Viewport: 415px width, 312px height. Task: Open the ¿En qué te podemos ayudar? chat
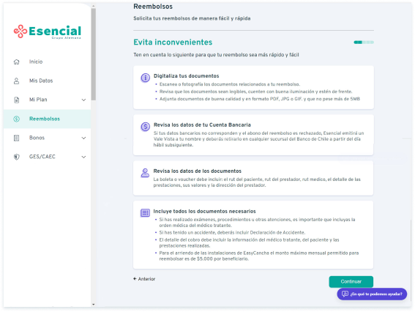point(372,294)
